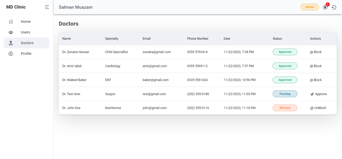The width and height of the screenshot is (342, 159).
Task: Click the zunaira@gmail.com email cell
Action: point(157,52)
